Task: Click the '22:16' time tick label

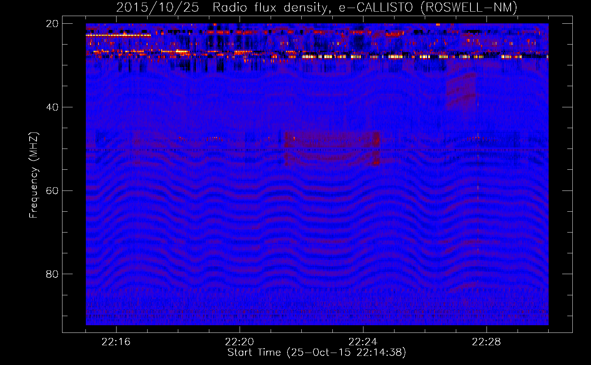Action: click(x=116, y=342)
